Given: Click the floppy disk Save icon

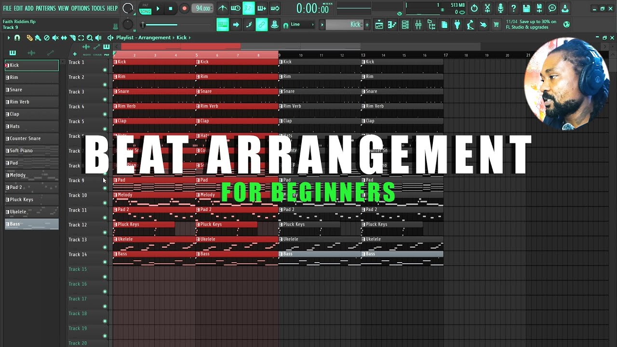Looking at the screenshot, I should click(x=526, y=8).
